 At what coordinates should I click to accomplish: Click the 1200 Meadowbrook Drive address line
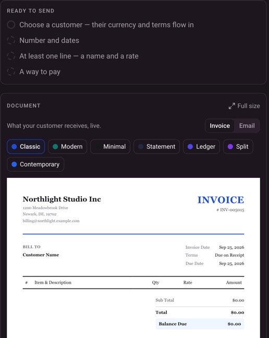[45, 208]
